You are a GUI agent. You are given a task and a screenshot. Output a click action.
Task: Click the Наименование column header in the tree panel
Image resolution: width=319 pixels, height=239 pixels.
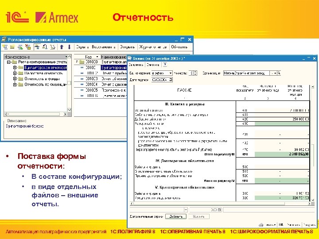click(x=36, y=57)
